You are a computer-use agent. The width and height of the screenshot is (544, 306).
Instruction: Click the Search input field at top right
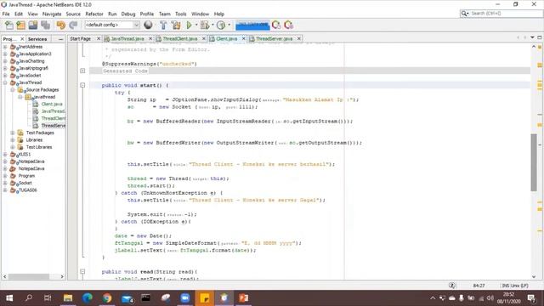[x=505, y=14]
